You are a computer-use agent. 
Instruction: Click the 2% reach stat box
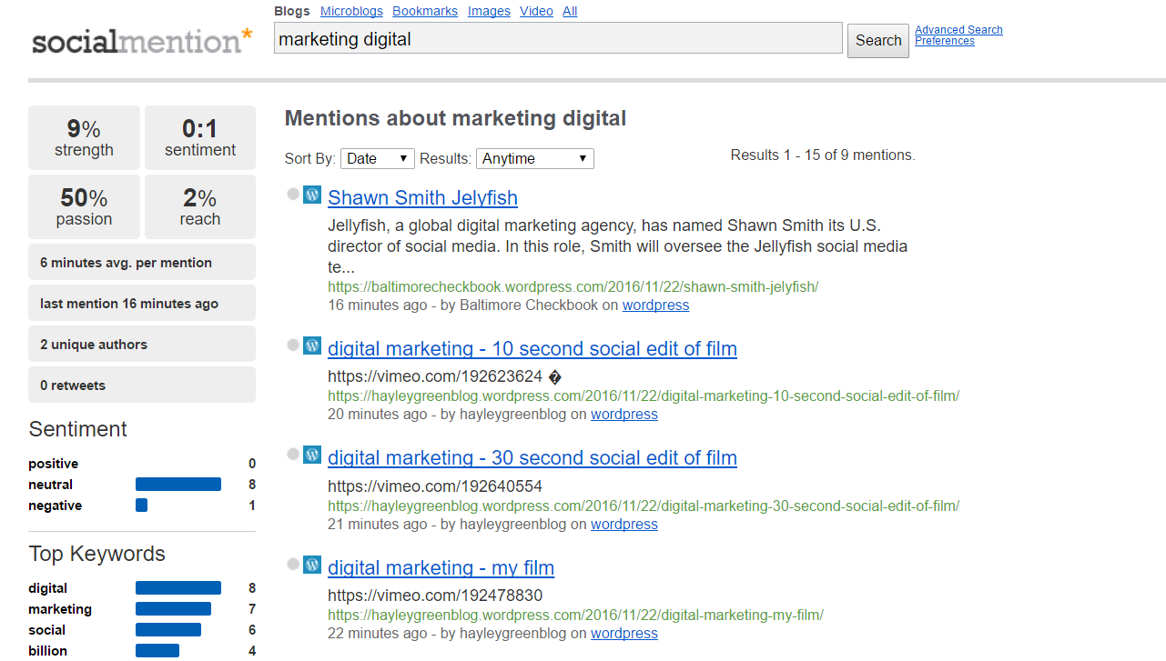[x=200, y=206]
